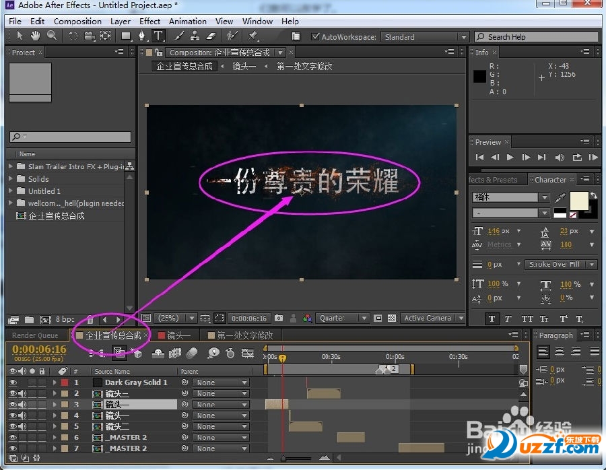Click the current time 0:00:06:16 display
606x470 pixels.
tap(39, 349)
